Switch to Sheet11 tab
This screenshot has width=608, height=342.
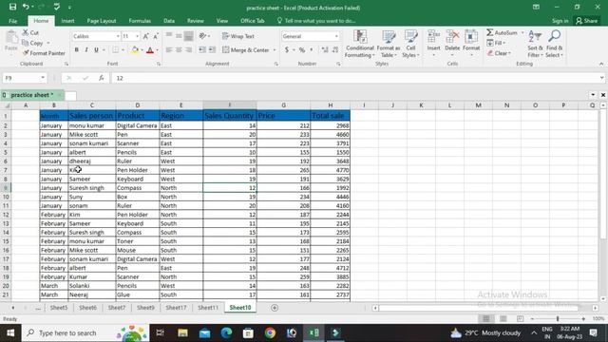208,308
